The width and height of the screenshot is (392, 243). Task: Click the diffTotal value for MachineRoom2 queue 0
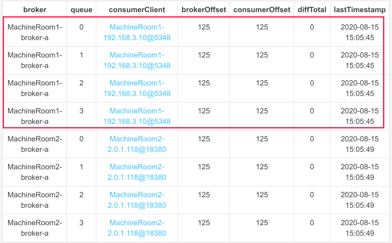pos(312,139)
